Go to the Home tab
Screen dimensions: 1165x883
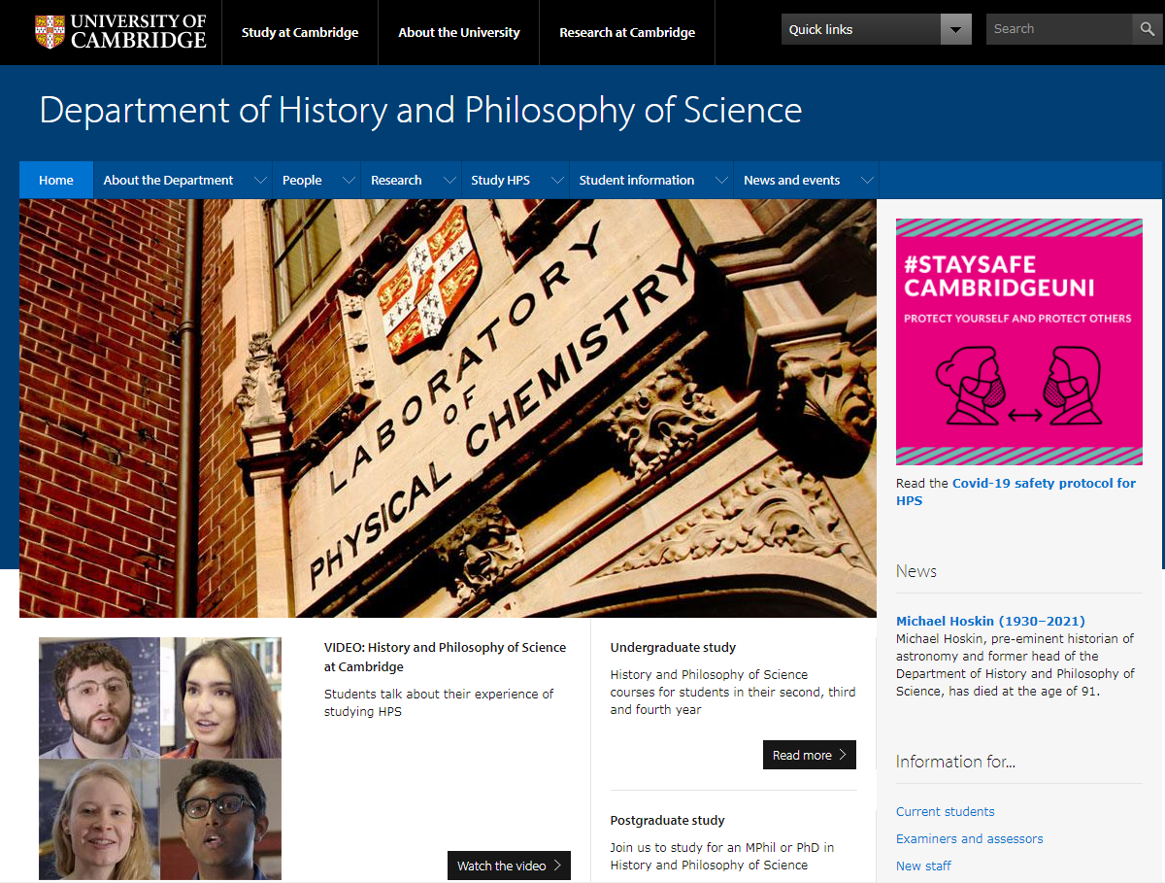[56, 181]
